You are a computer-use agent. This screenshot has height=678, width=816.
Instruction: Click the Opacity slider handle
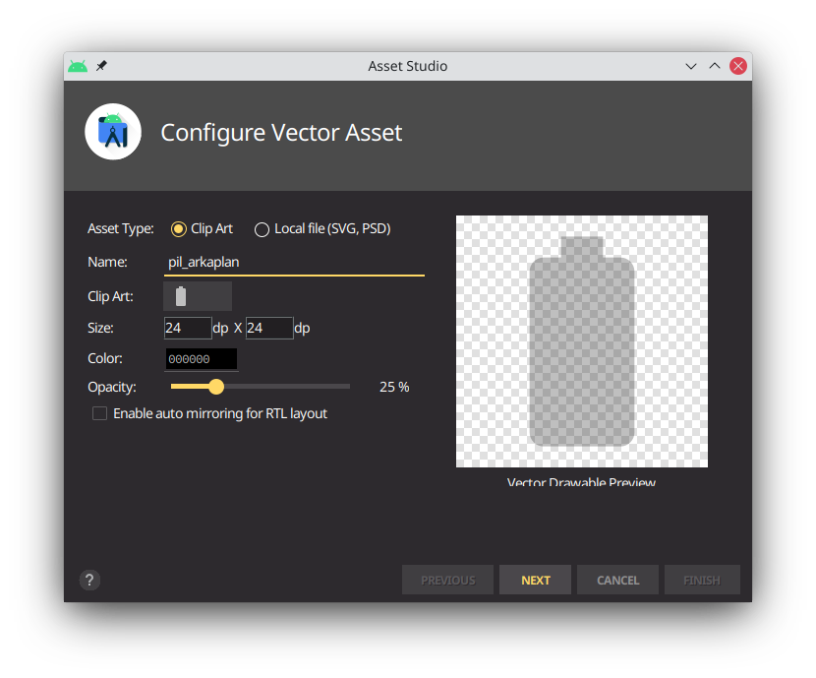pyautogui.click(x=216, y=387)
